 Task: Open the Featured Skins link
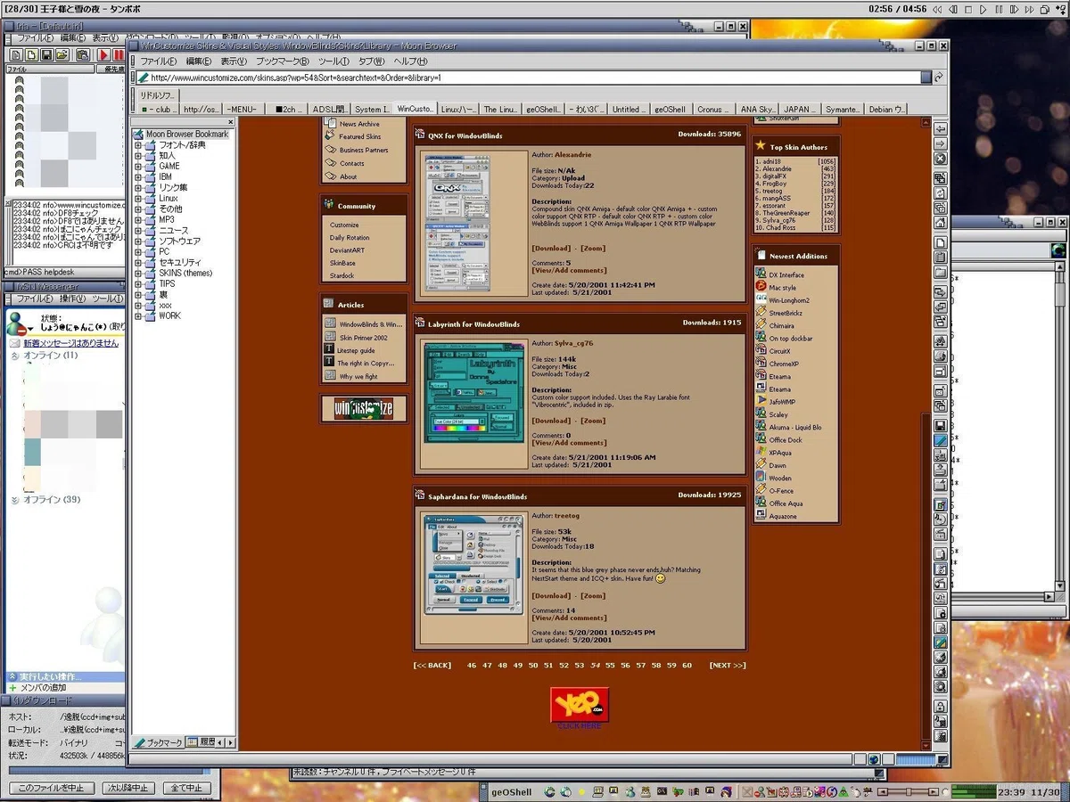359,136
